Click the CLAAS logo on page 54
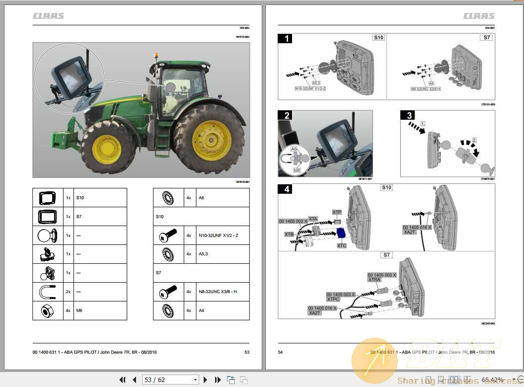This screenshot has height=387, width=524. pyautogui.click(x=479, y=16)
